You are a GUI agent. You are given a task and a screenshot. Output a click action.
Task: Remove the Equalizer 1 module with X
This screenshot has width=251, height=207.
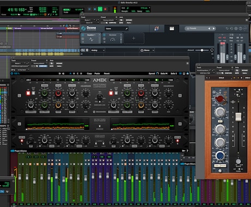[99, 34]
